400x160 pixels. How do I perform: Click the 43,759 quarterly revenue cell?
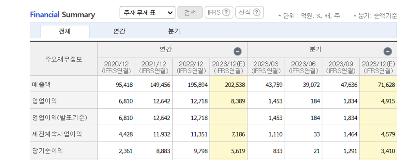coord(266,84)
